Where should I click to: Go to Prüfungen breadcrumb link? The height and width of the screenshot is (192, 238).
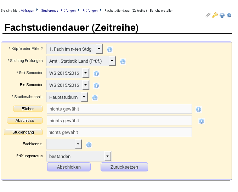[x=90, y=11]
